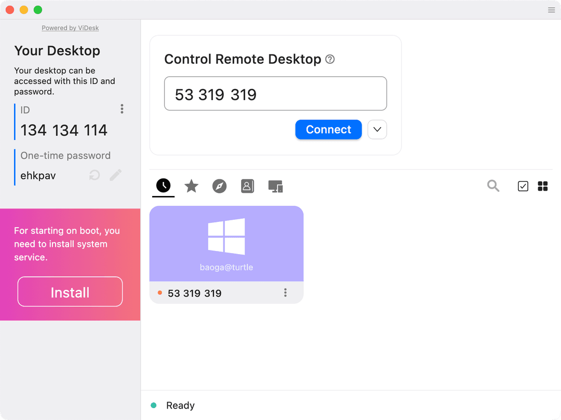
Task: Open the hamburger menu at top right
Action: click(x=551, y=9)
